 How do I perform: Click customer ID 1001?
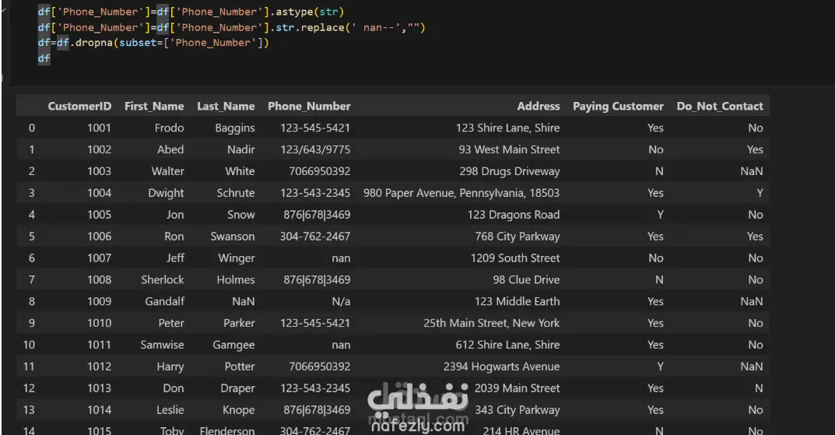pyautogui.click(x=99, y=128)
